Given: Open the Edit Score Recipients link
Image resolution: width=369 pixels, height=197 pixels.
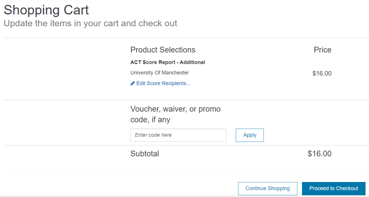Looking at the screenshot, I should pyautogui.click(x=163, y=84).
